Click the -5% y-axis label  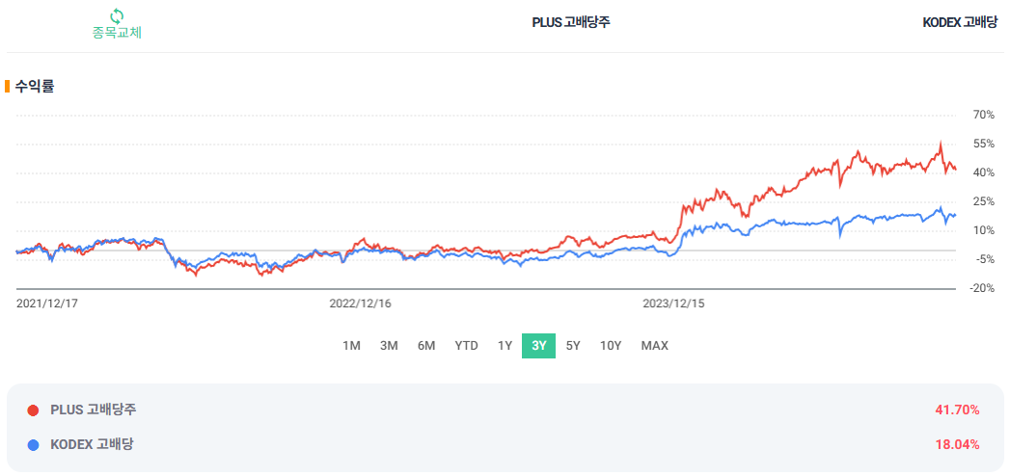(x=984, y=259)
